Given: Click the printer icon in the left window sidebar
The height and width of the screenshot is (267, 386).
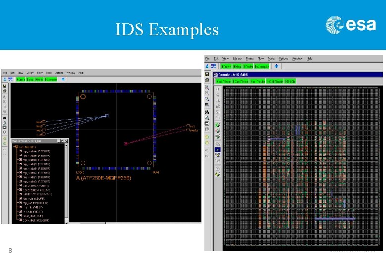Looking at the screenshot, I should [4, 91].
